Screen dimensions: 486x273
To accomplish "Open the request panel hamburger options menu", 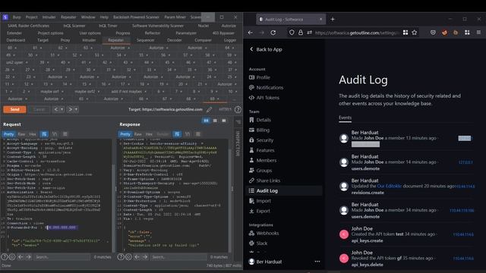I will [65, 134].
